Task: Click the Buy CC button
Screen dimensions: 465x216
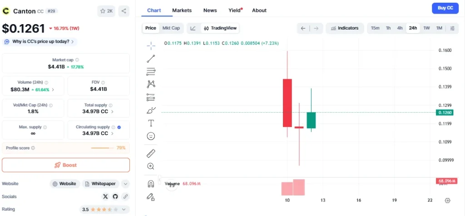Action: [445, 8]
